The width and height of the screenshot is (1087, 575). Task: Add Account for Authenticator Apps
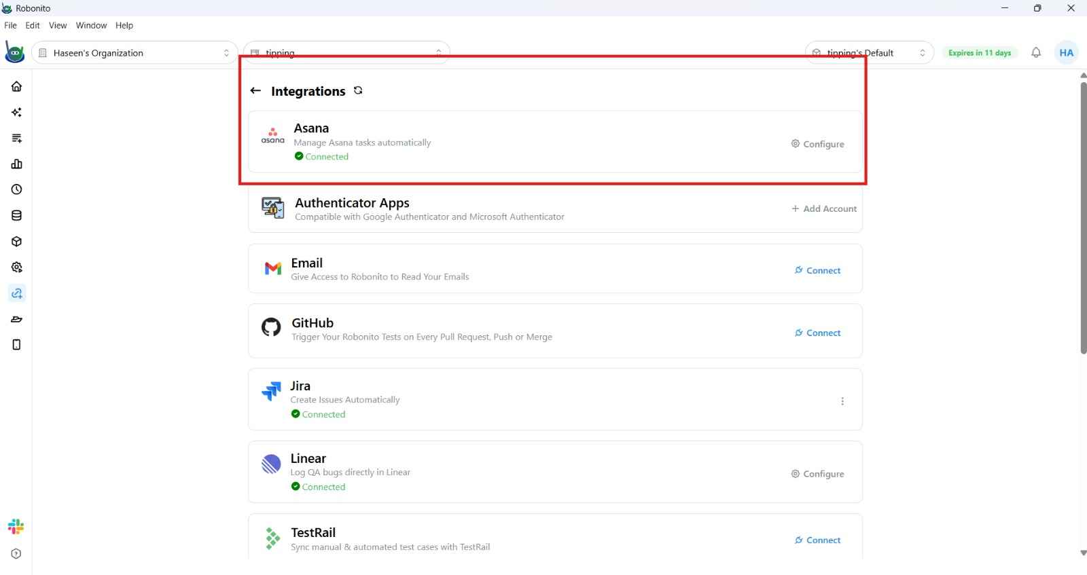824,208
